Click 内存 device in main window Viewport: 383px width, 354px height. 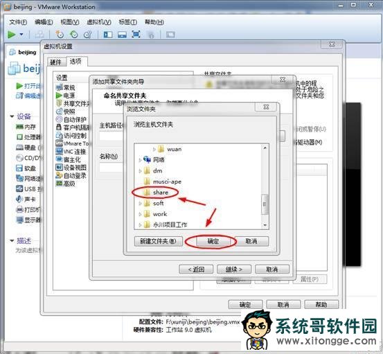(26, 127)
